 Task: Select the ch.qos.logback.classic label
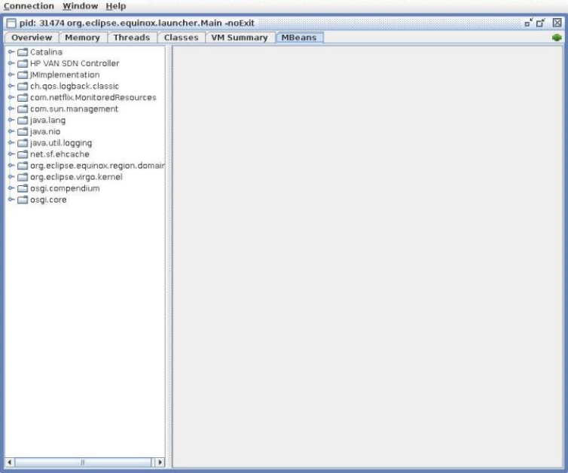click(75, 86)
